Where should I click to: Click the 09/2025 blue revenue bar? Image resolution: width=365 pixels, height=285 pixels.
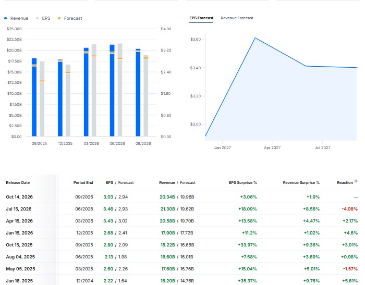(x=34, y=97)
